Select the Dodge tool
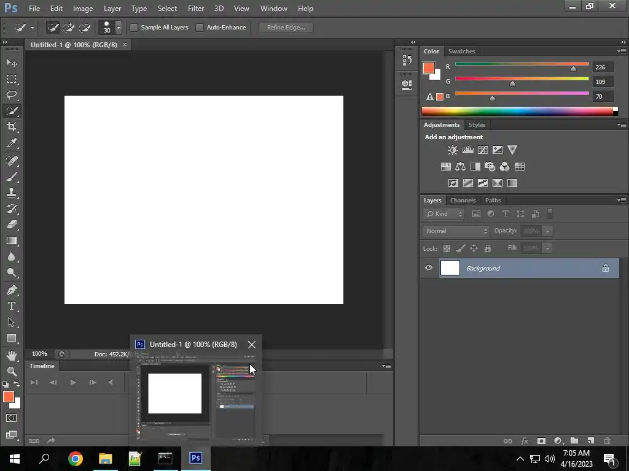Screen dimensions: 629x471 [x=12, y=273]
